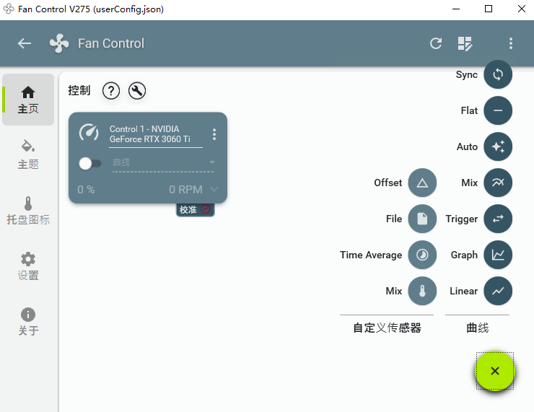534x412 pixels.
Task: Add an Offset custom sensor
Action: coord(422,183)
